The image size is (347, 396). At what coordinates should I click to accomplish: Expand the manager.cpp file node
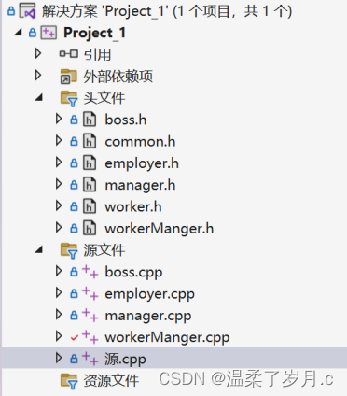[59, 315]
